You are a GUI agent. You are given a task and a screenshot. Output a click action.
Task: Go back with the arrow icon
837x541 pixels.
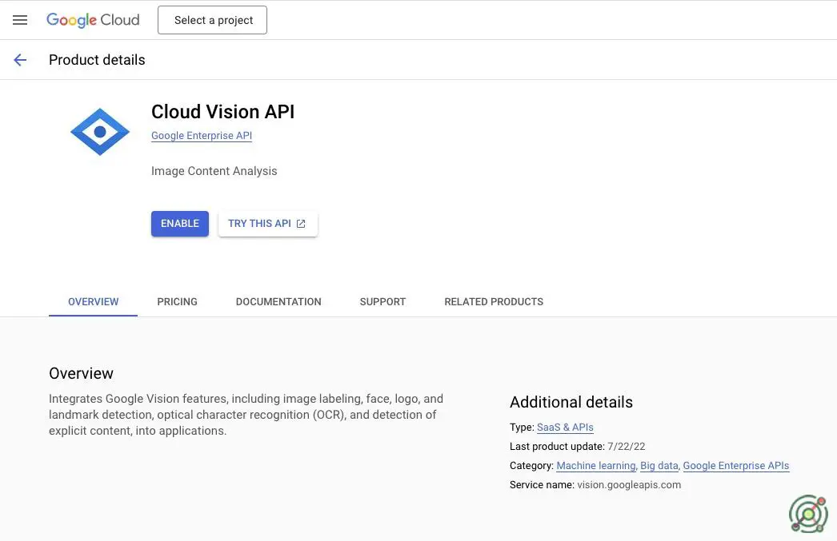click(20, 60)
